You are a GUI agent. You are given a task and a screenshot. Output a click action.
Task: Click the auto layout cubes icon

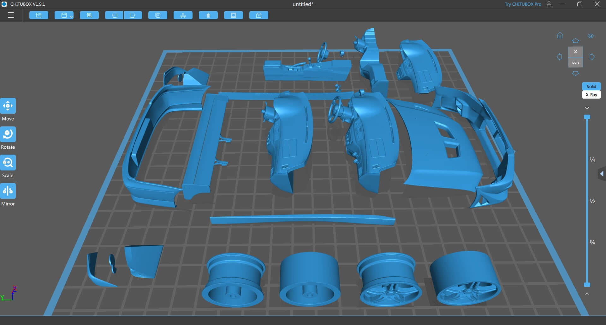(x=183, y=15)
